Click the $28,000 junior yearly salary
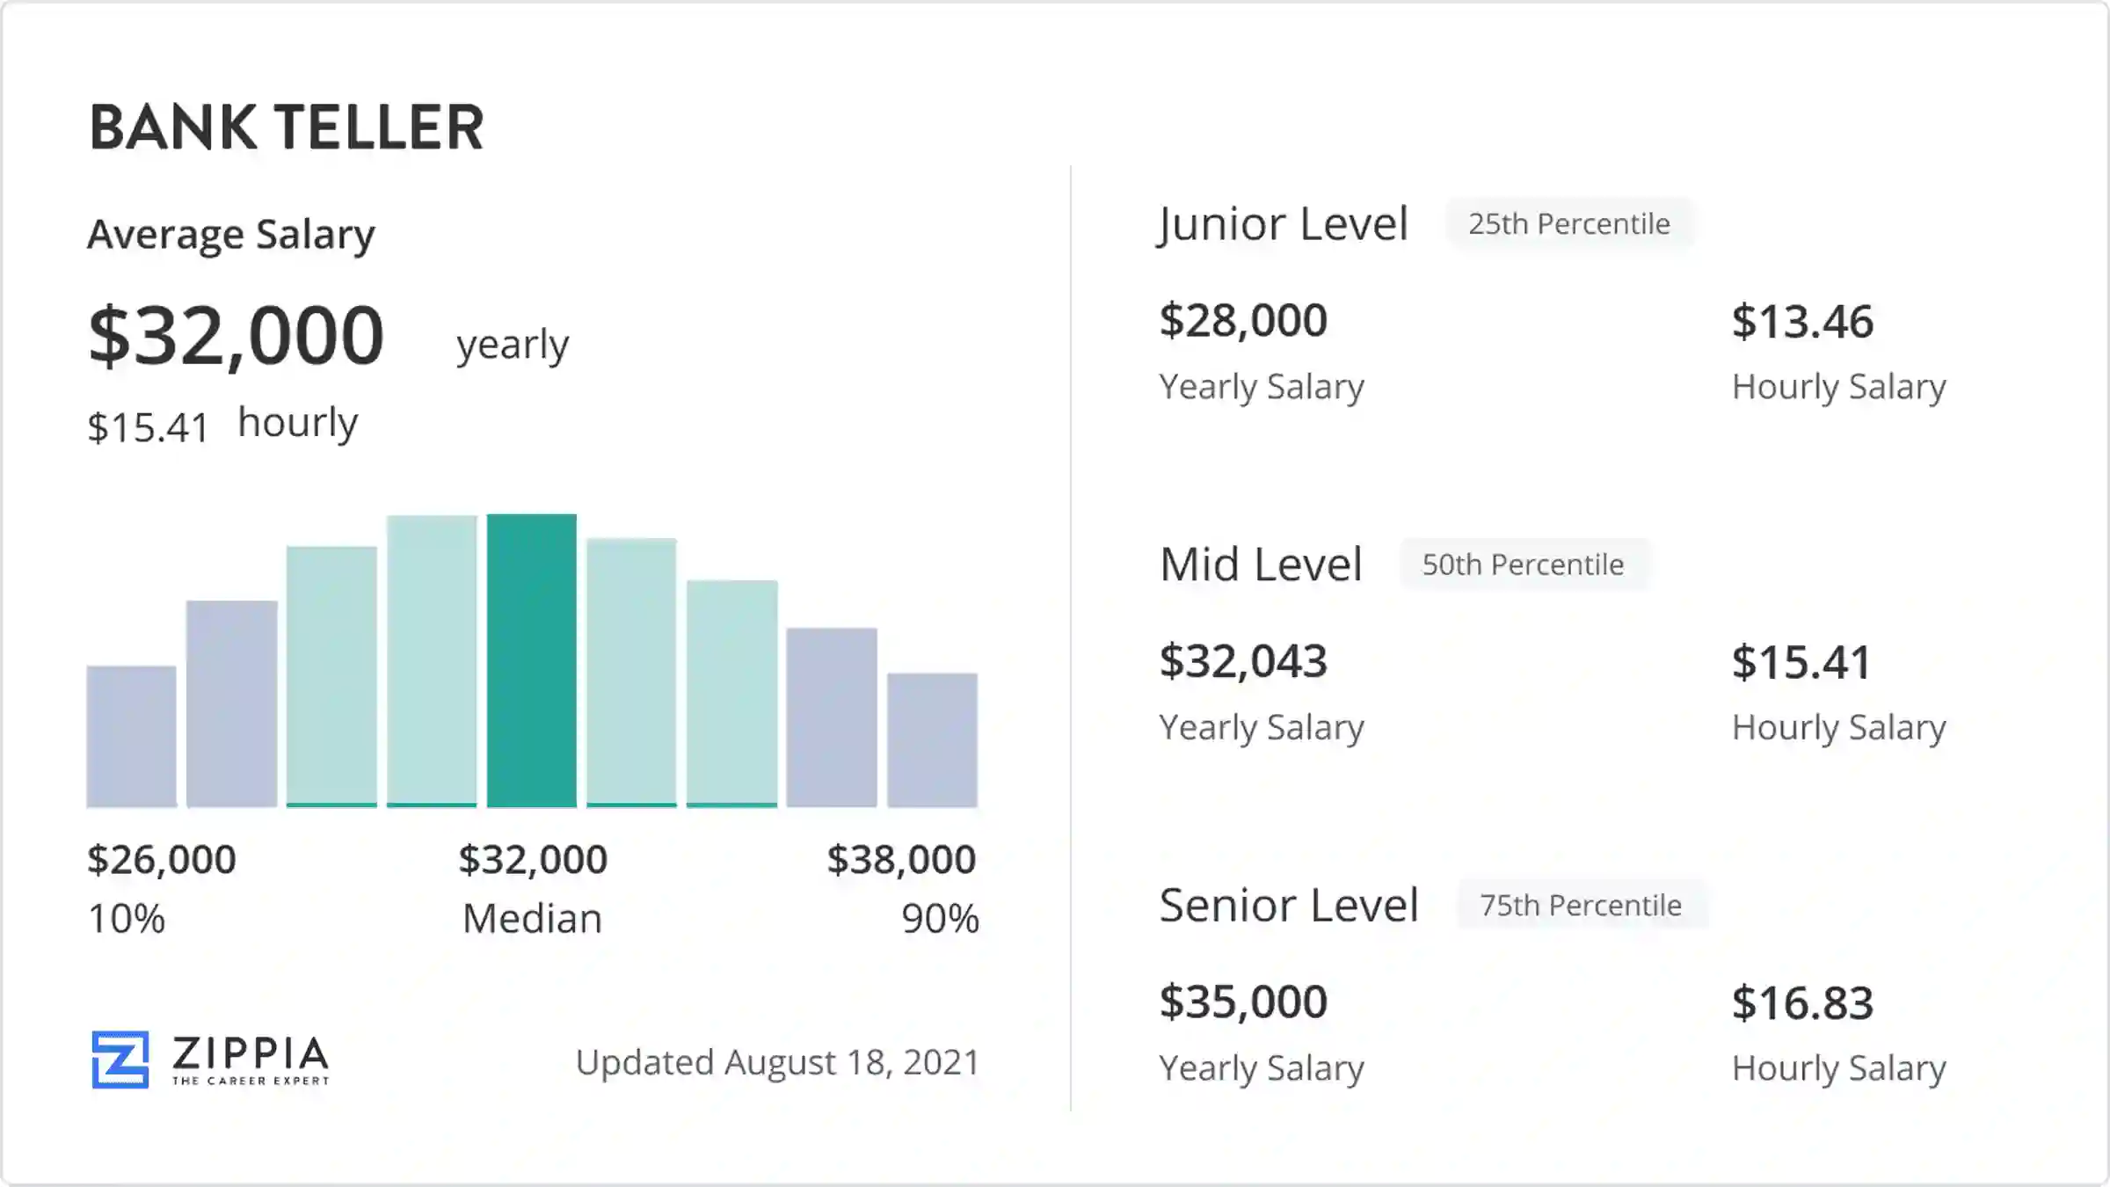Screen dimensions: 2110x1187 pyautogui.click(x=1243, y=320)
